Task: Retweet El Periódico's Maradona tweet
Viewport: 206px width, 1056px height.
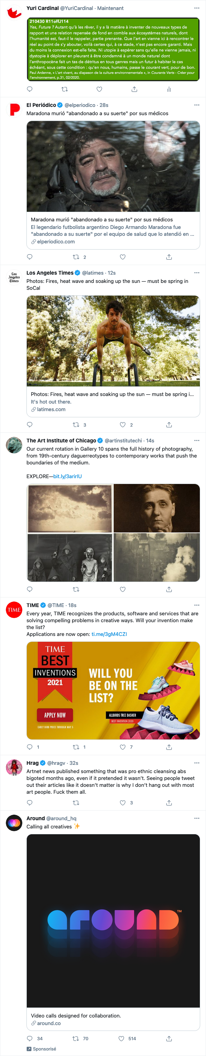Action: (76, 257)
